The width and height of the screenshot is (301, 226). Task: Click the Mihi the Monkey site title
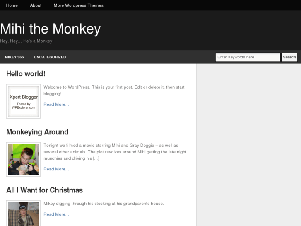[51, 29]
